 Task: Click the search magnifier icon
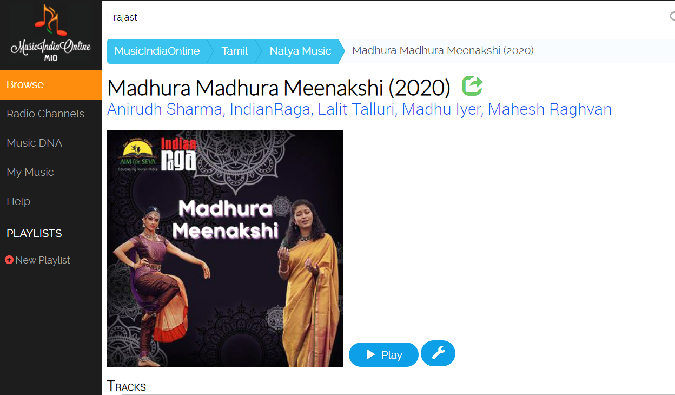click(x=672, y=17)
